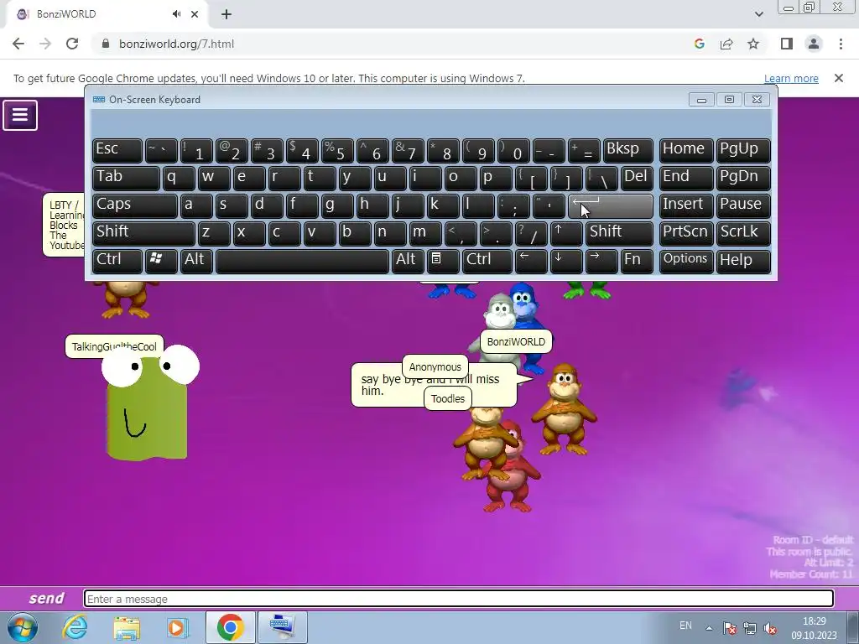Open Chrome's three-dot menu

click(x=841, y=44)
